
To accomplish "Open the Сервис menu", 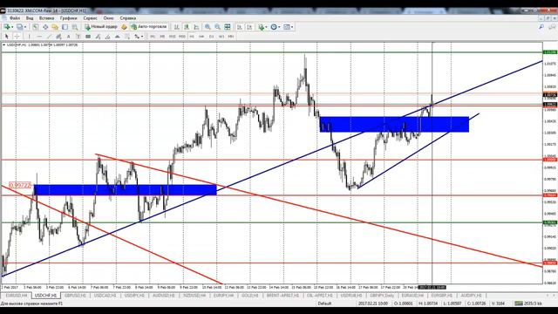I will click(x=90, y=17).
